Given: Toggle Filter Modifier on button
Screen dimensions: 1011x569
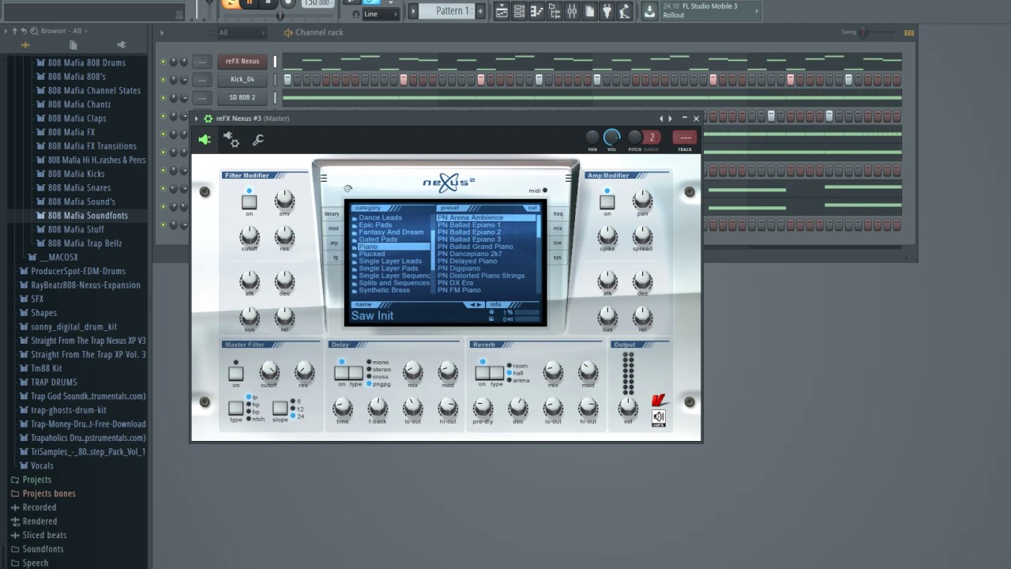Looking at the screenshot, I should pos(249,202).
